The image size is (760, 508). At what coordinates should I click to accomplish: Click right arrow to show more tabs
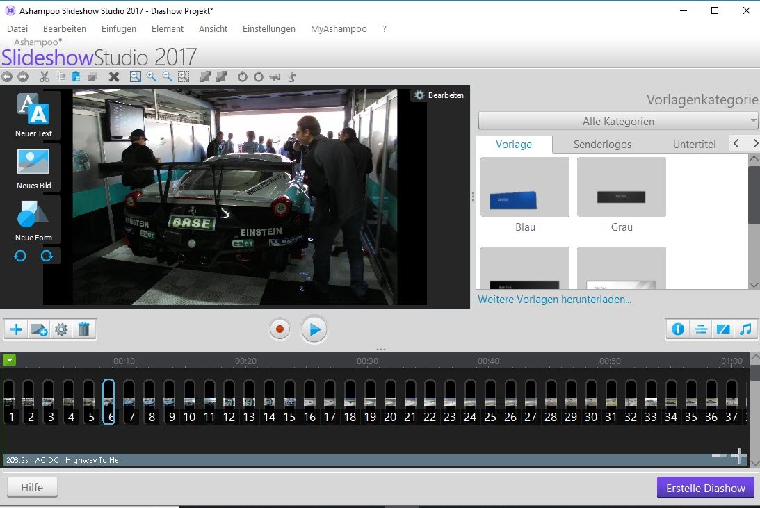[755, 144]
